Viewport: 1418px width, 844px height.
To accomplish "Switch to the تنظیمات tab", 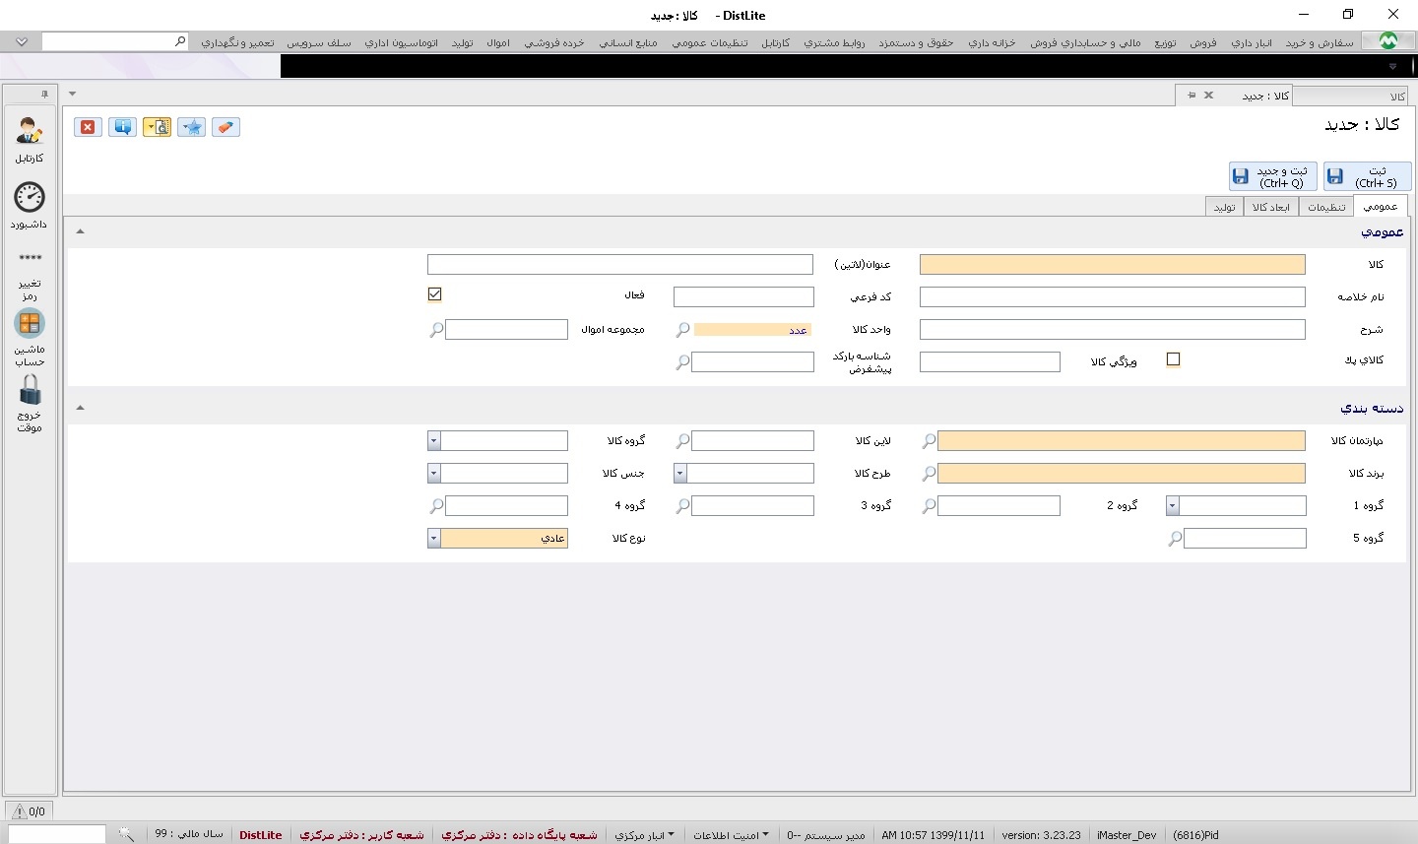I will tap(1325, 207).
